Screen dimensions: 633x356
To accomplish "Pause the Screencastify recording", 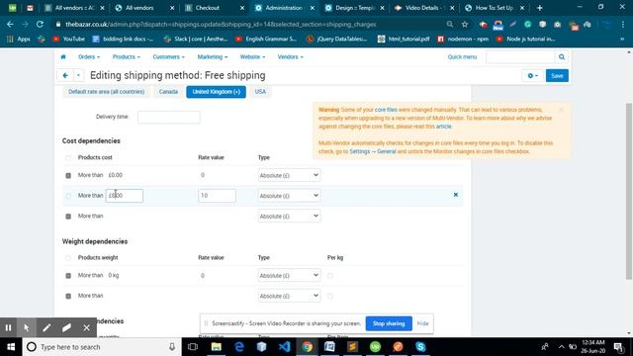I will point(8,327).
